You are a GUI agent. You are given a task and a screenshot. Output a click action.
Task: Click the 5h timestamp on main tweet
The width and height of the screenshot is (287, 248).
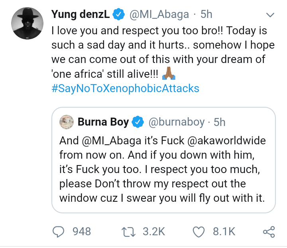(x=206, y=15)
